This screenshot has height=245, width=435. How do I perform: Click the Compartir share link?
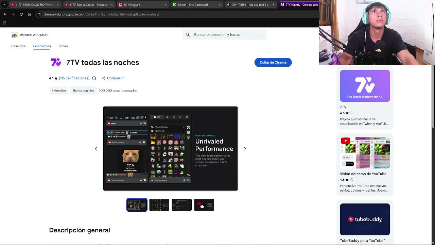point(113,78)
